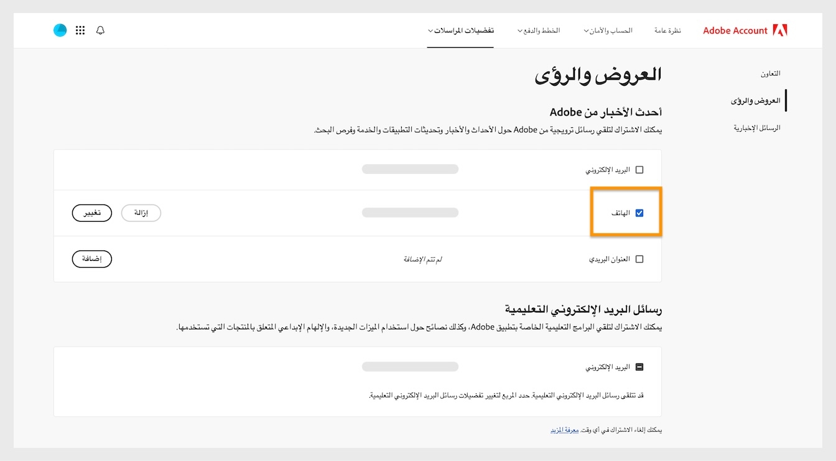Screen dimensions: 836x461
Task: Open the profile avatar menu
Action: point(60,29)
